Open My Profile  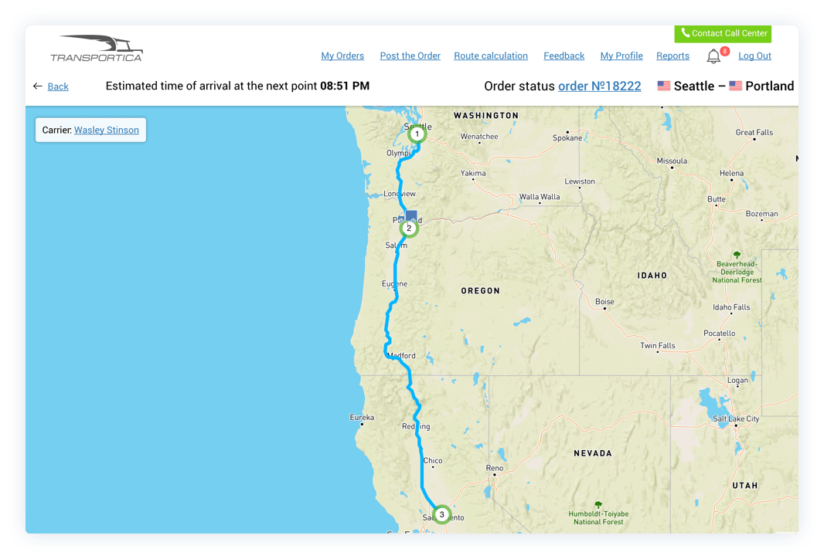pyautogui.click(x=621, y=56)
